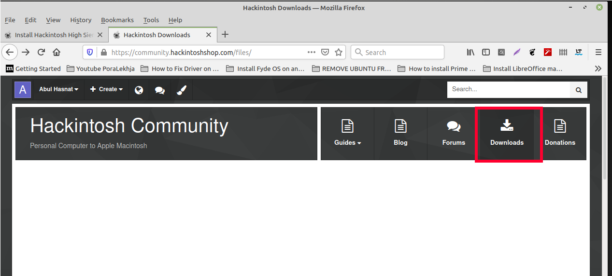The height and width of the screenshot is (276, 612).
Task: Open Install LibreOffice bookmark folder
Action: [523, 69]
